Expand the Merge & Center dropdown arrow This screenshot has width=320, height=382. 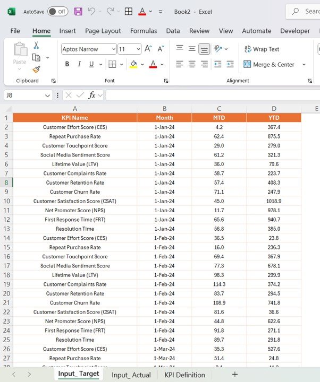[304, 65]
